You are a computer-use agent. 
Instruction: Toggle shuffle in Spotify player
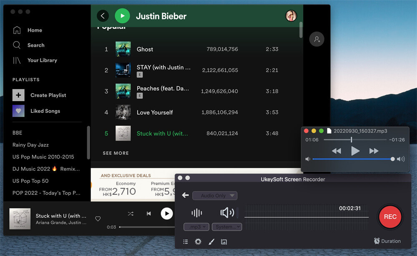pos(131,214)
